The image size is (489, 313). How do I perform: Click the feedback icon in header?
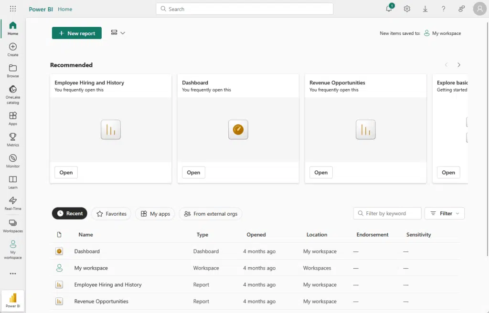pyautogui.click(x=462, y=9)
